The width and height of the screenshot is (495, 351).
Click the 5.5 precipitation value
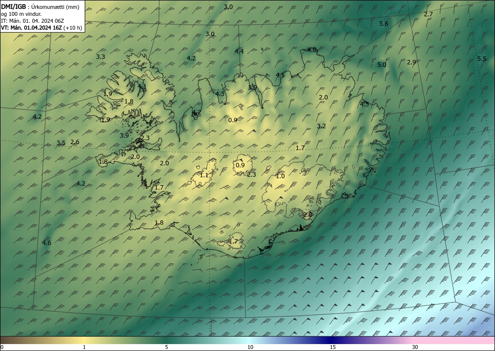point(482,59)
